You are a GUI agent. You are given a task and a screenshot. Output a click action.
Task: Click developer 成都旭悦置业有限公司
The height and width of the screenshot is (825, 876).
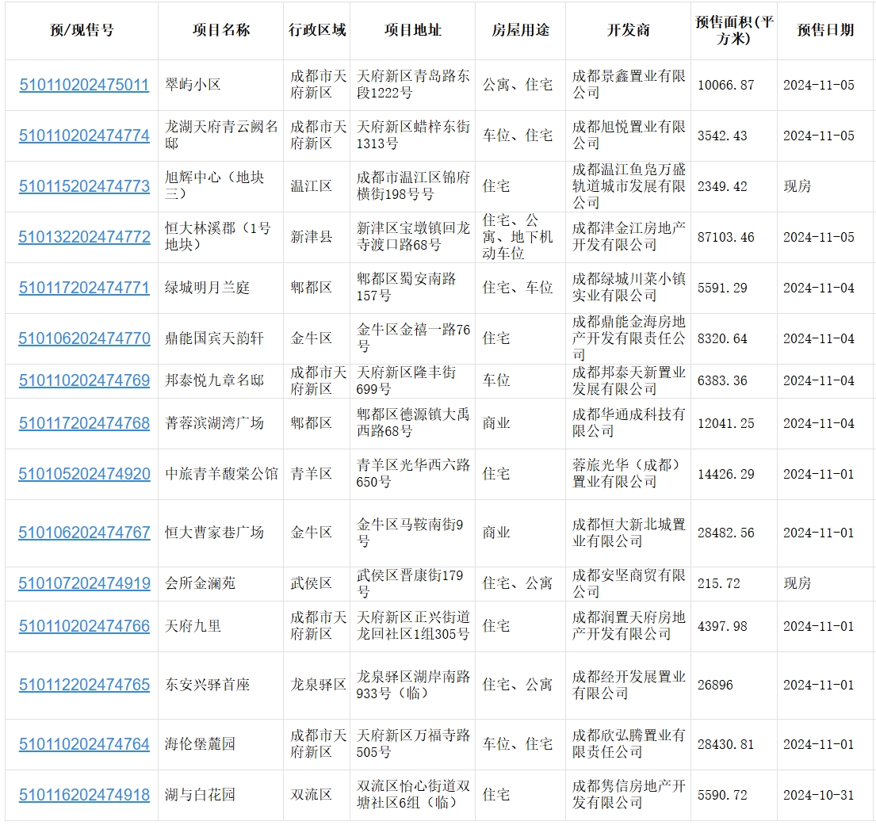click(629, 136)
